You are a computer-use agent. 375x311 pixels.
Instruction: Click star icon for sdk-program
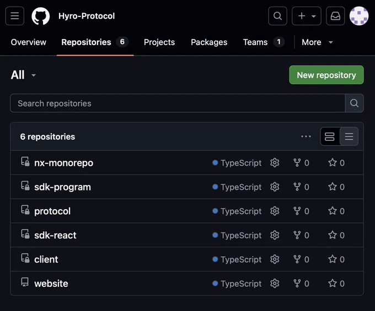point(333,187)
